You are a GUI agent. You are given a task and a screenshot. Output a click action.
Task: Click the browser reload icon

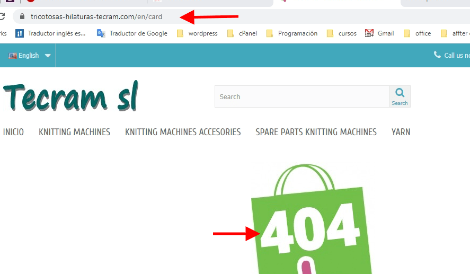tap(2, 16)
